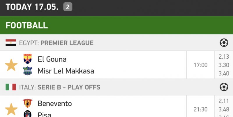Select the 2.13 odds for El Gouna
This screenshot has height=117, width=233.
pyautogui.click(x=224, y=57)
